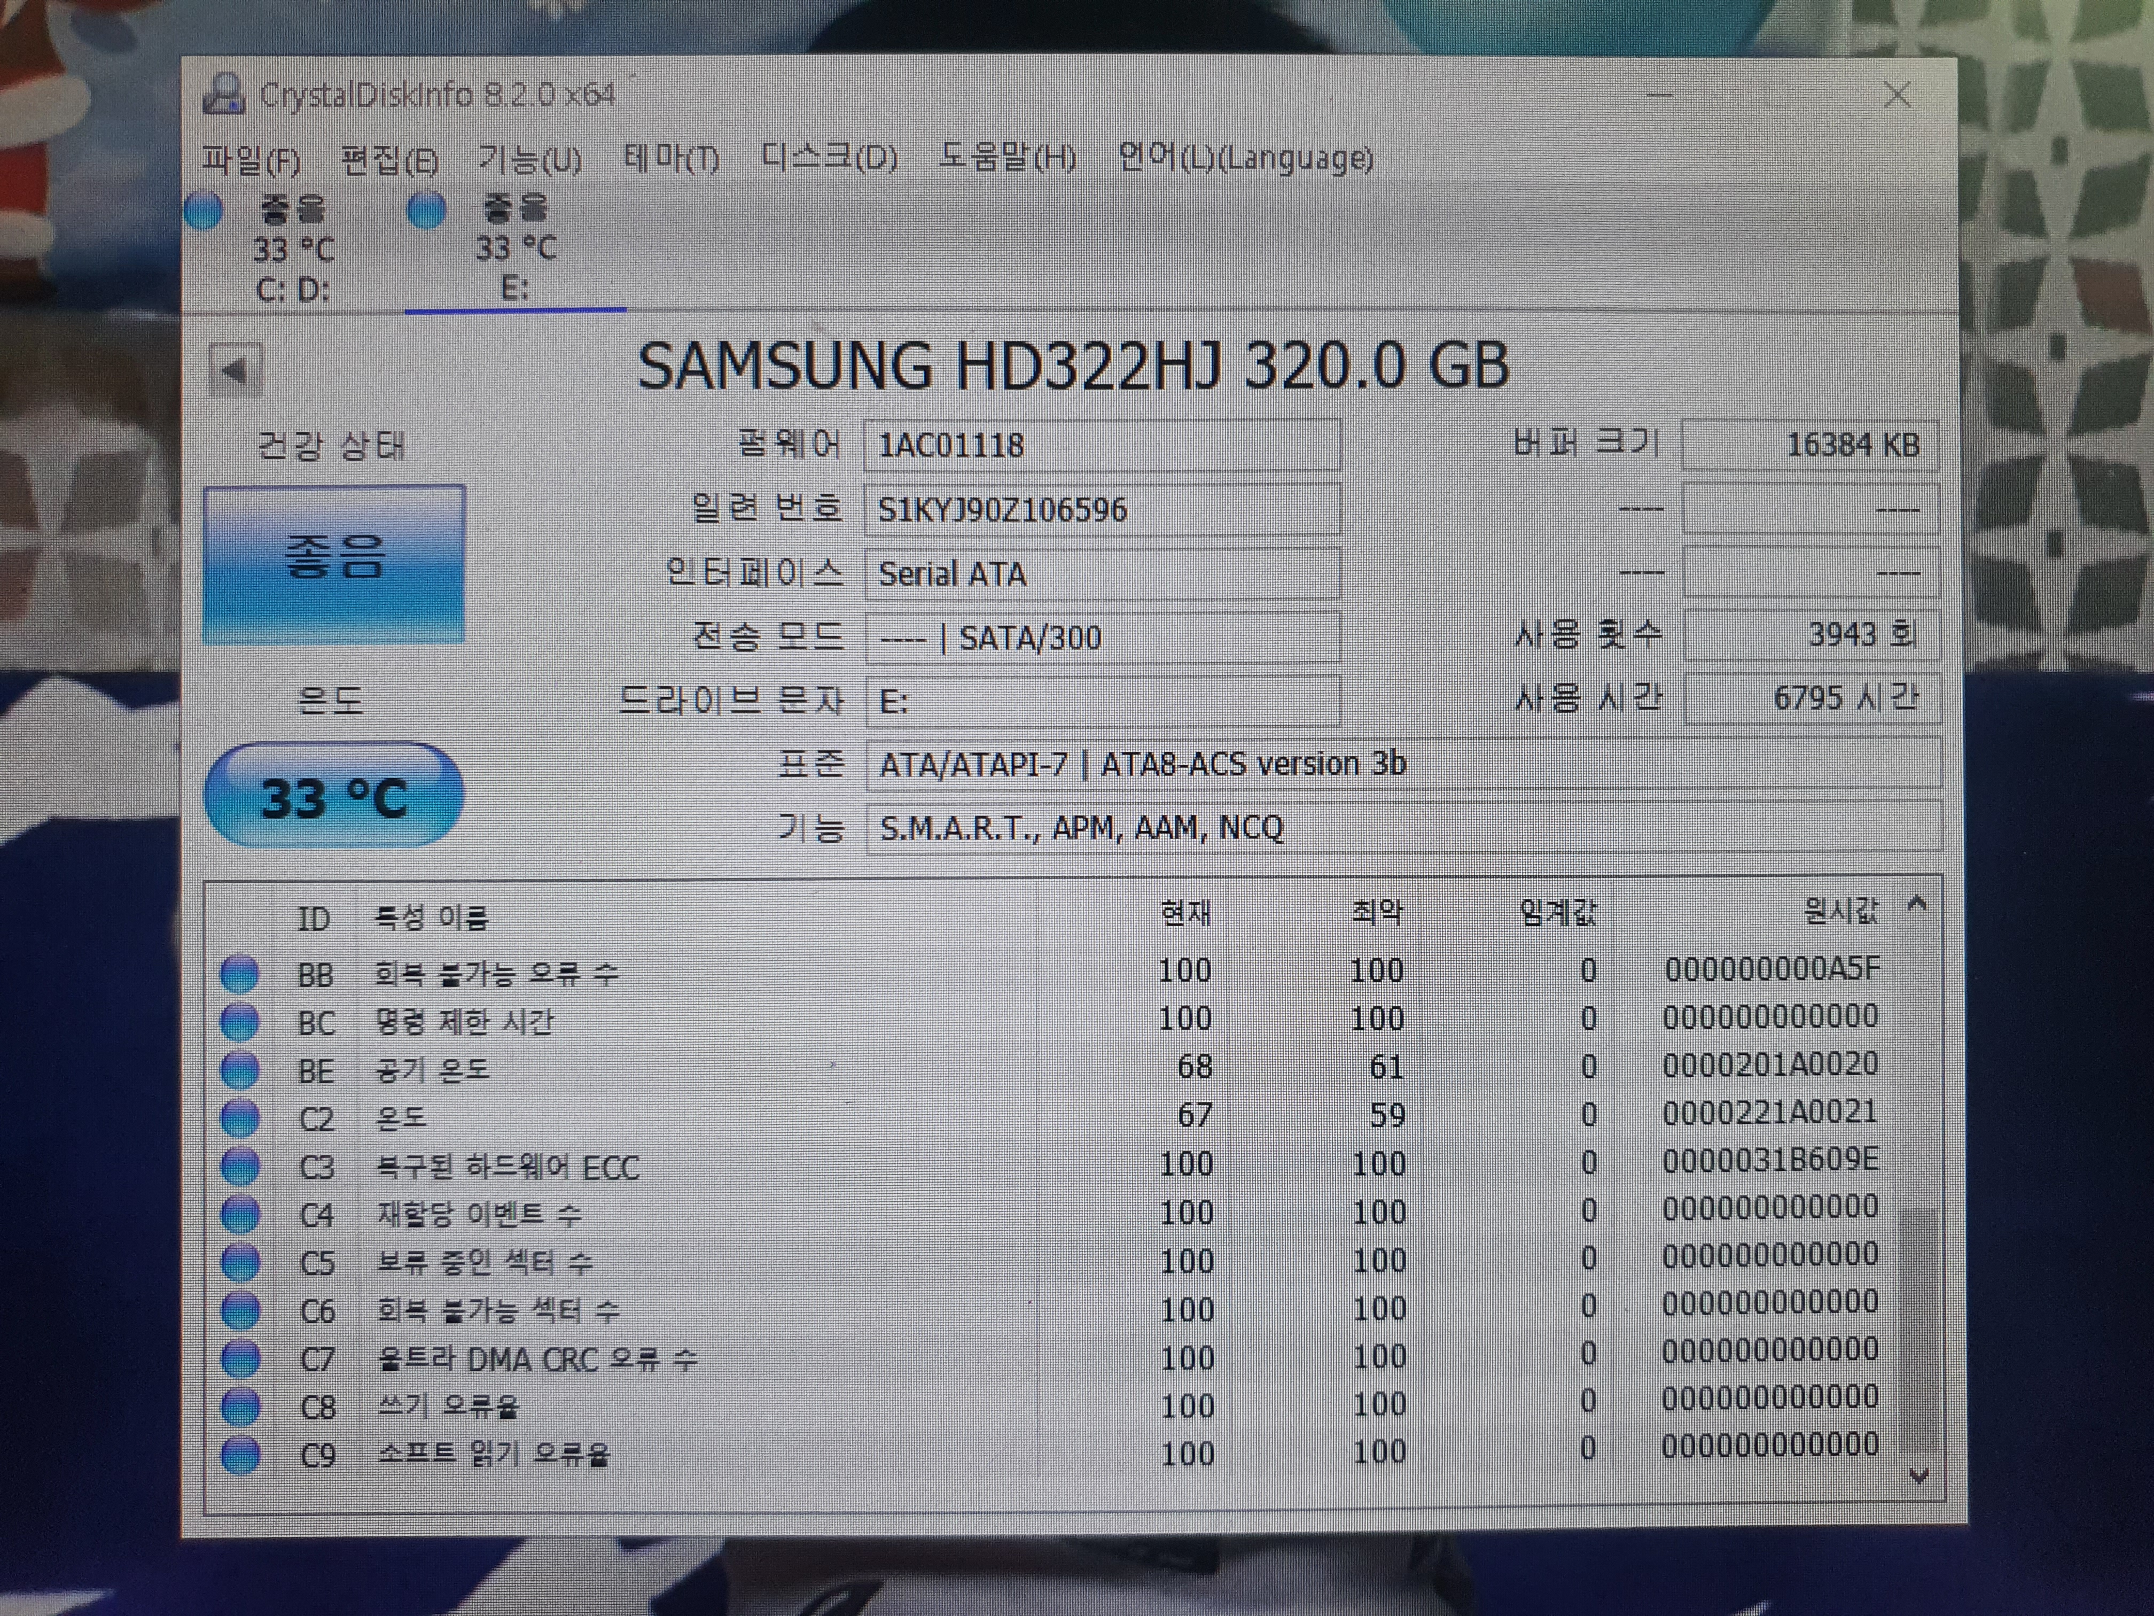Click the firmware field 1AC01118
Screen dimensions: 2154x1616
pos(1102,445)
